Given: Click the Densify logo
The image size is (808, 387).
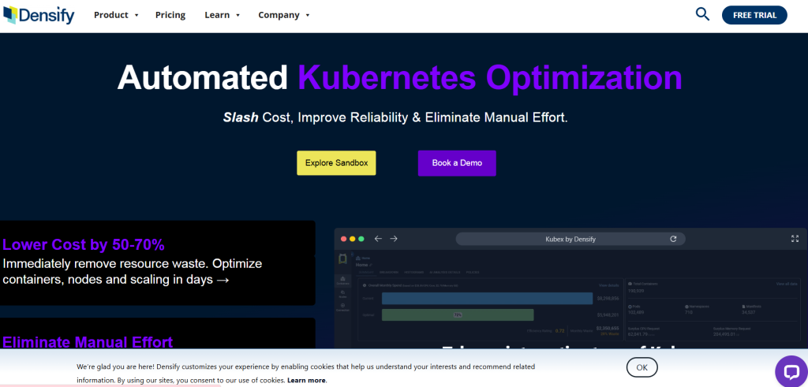Looking at the screenshot, I should pyautogui.click(x=39, y=15).
